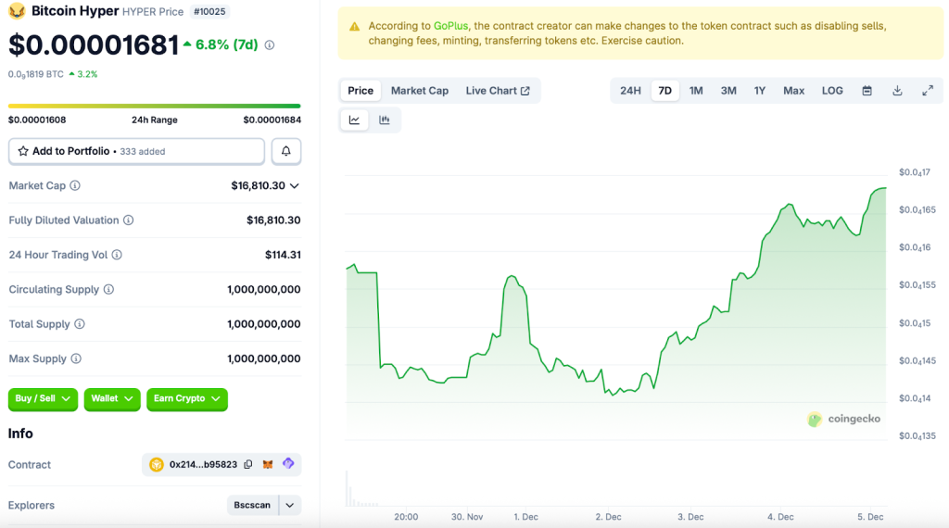Click the price alert bell icon
949x528 pixels.
[x=286, y=151]
